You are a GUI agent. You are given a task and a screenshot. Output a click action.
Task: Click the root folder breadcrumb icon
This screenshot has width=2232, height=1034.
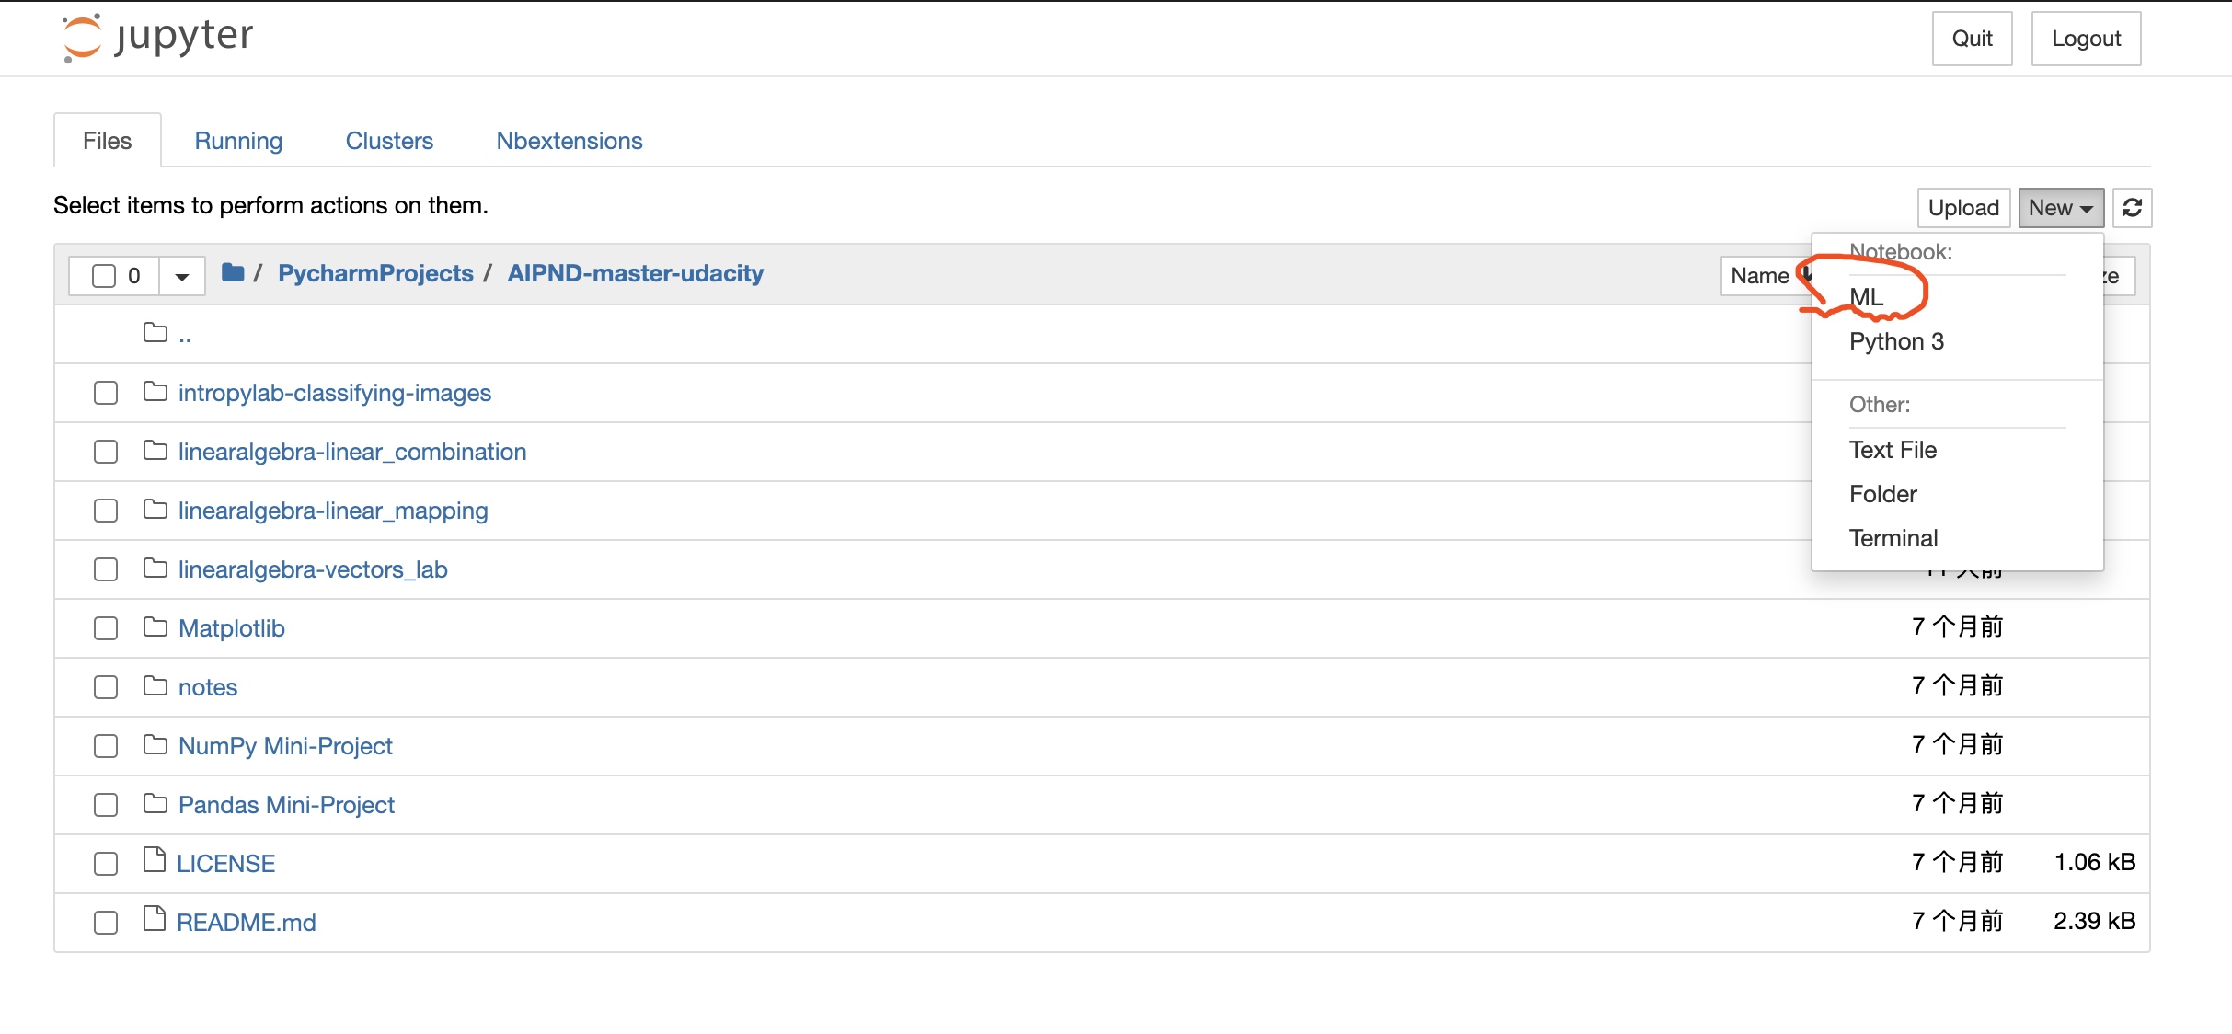233,272
